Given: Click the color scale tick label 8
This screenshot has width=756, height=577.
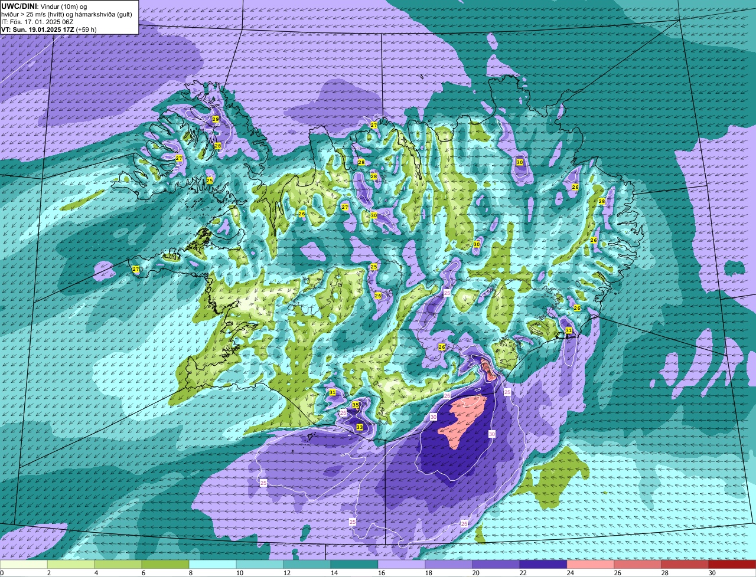Looking at the screenshot, I should click(x=191, y=573).
